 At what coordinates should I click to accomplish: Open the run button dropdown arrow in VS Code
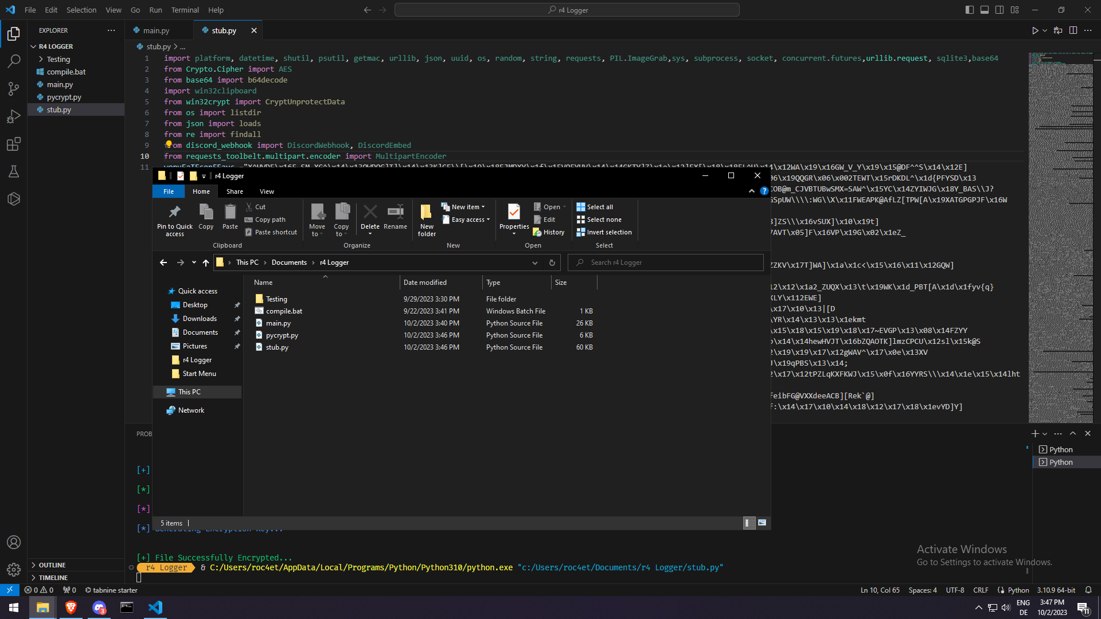pos(1045,30)
